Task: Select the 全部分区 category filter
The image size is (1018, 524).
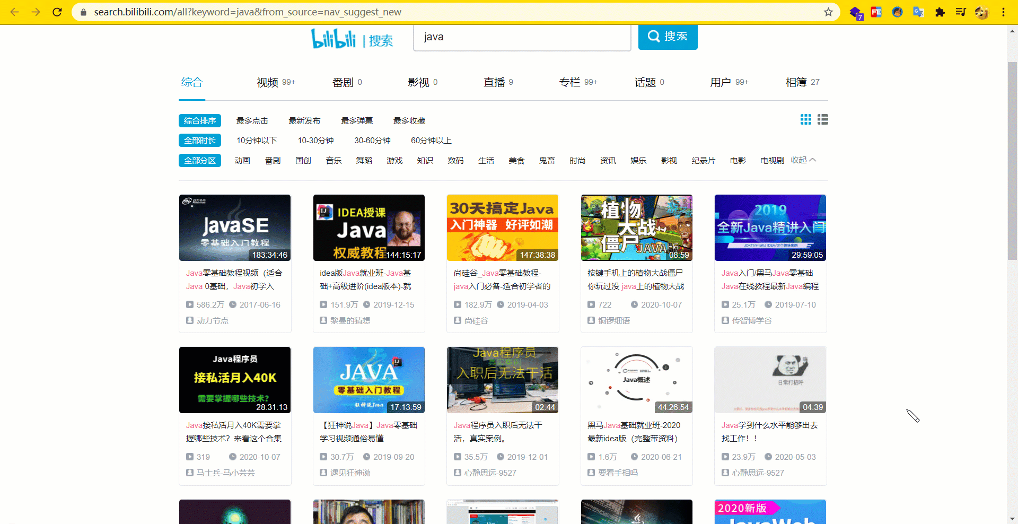Action: point(200,161)
